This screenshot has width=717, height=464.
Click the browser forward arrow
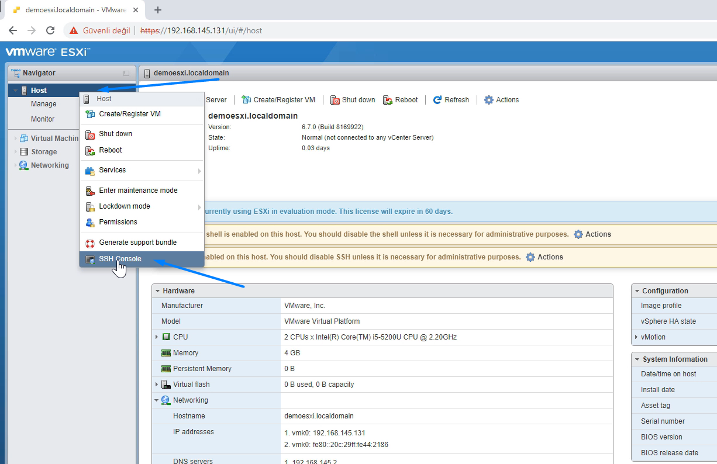[x=32, y=30]
